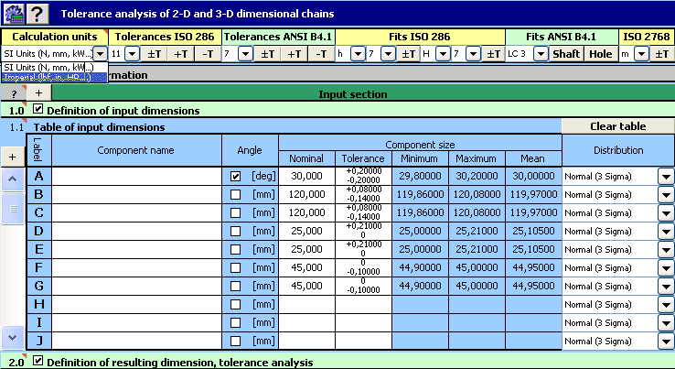
Task: Open the shaft fit letter h dropdown
Action: pyautogui.click(x=358, y=54)
